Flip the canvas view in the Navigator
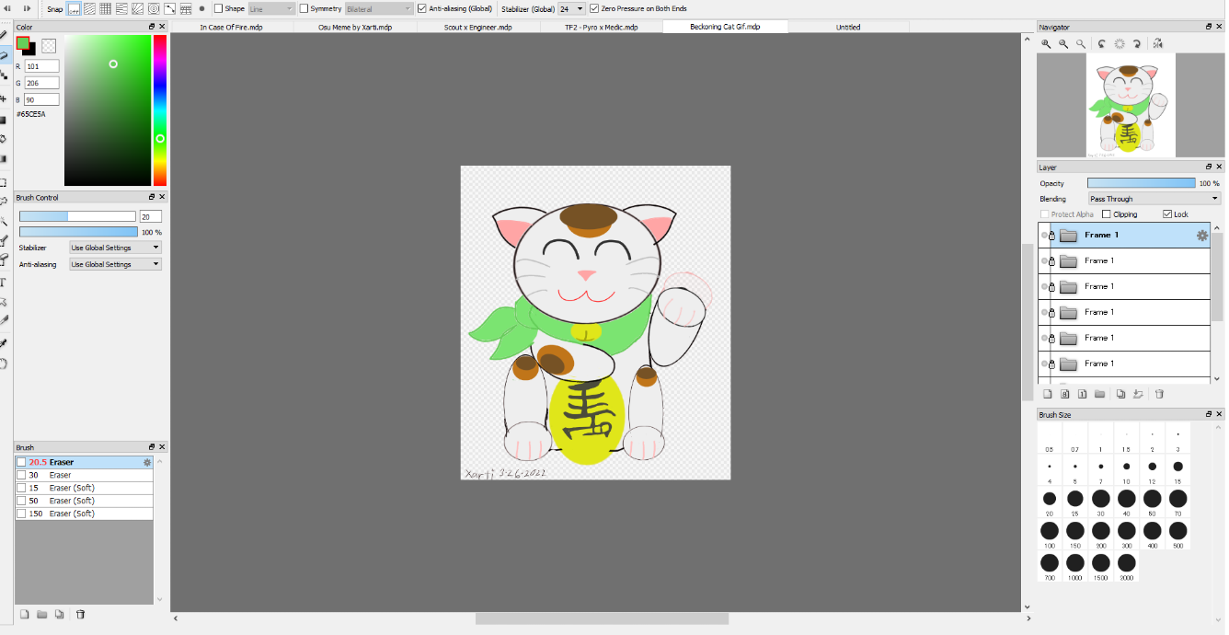The width and height of the screenshot is (1229, 635). [x=1157, y=43]
